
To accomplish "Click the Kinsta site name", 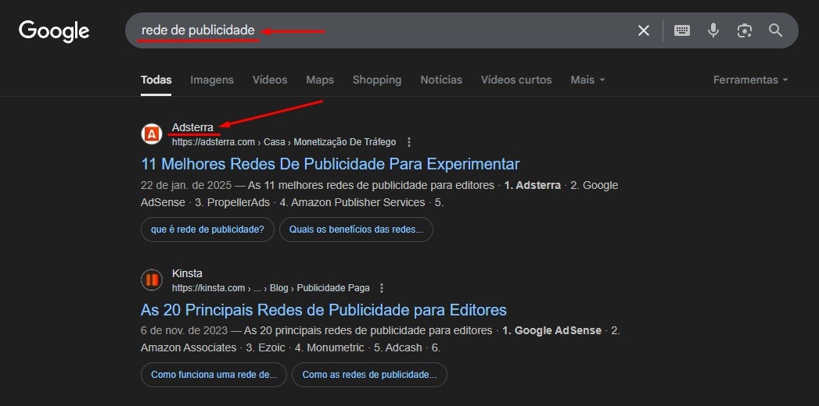I will point(187,273).
